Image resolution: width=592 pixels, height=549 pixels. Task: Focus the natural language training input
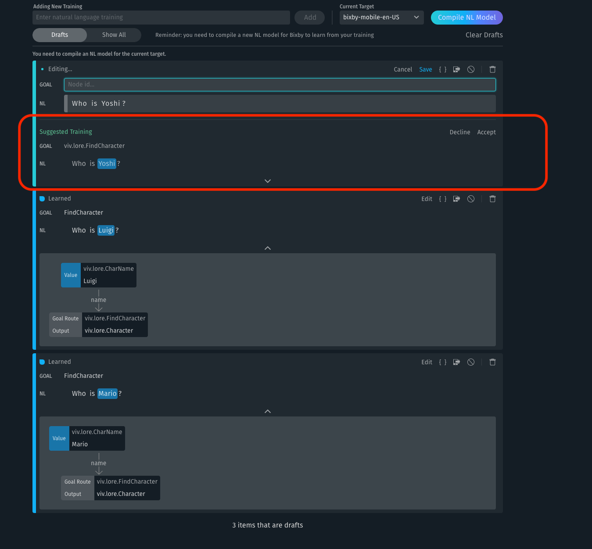pyautogui.click(x=161, y=18)
